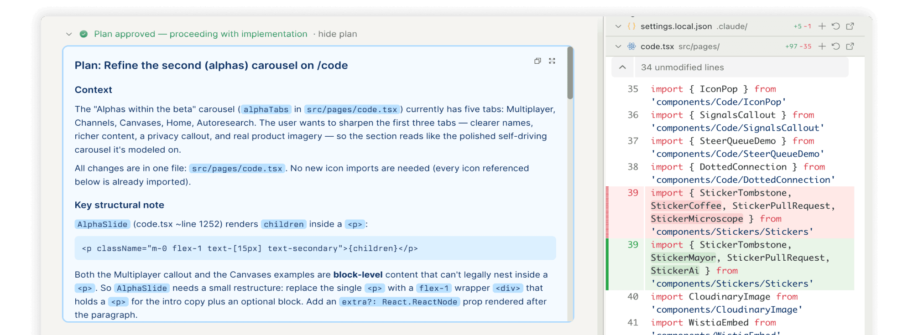The width and height of the screenshot is (913, 335).
Task: Click the StickerMicroscope token in removed line
Action: (x=697, y=219)
